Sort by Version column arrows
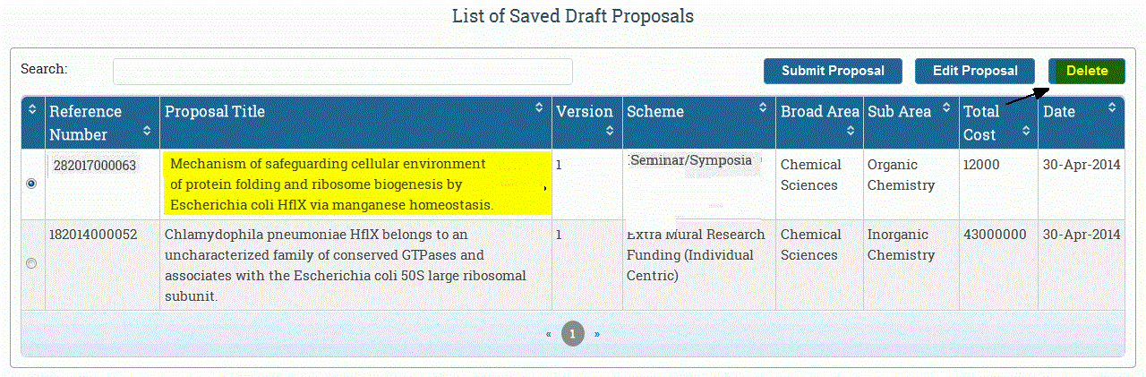Viewport: 1146px width, 377px height. coord(610,131)
